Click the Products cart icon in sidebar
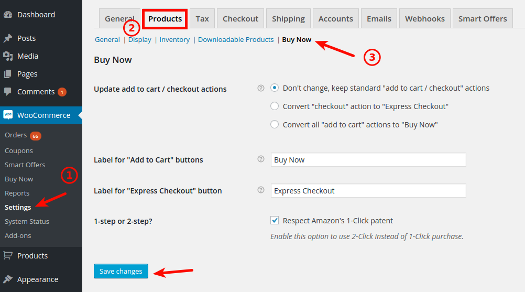 pos(8,255)
